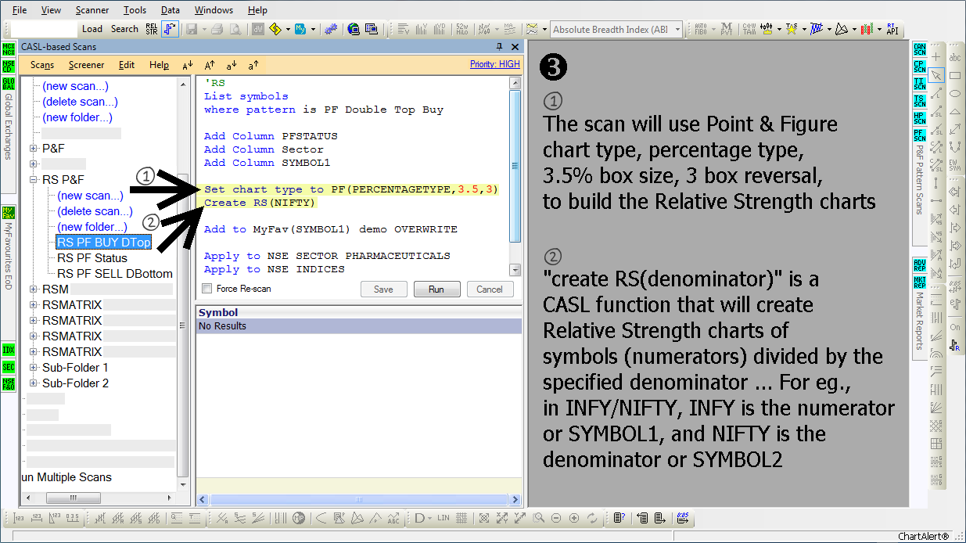Open the PF SCN scan icon
Screen dimensions: 966x543
pyautogui.click(x=920, y=135)
